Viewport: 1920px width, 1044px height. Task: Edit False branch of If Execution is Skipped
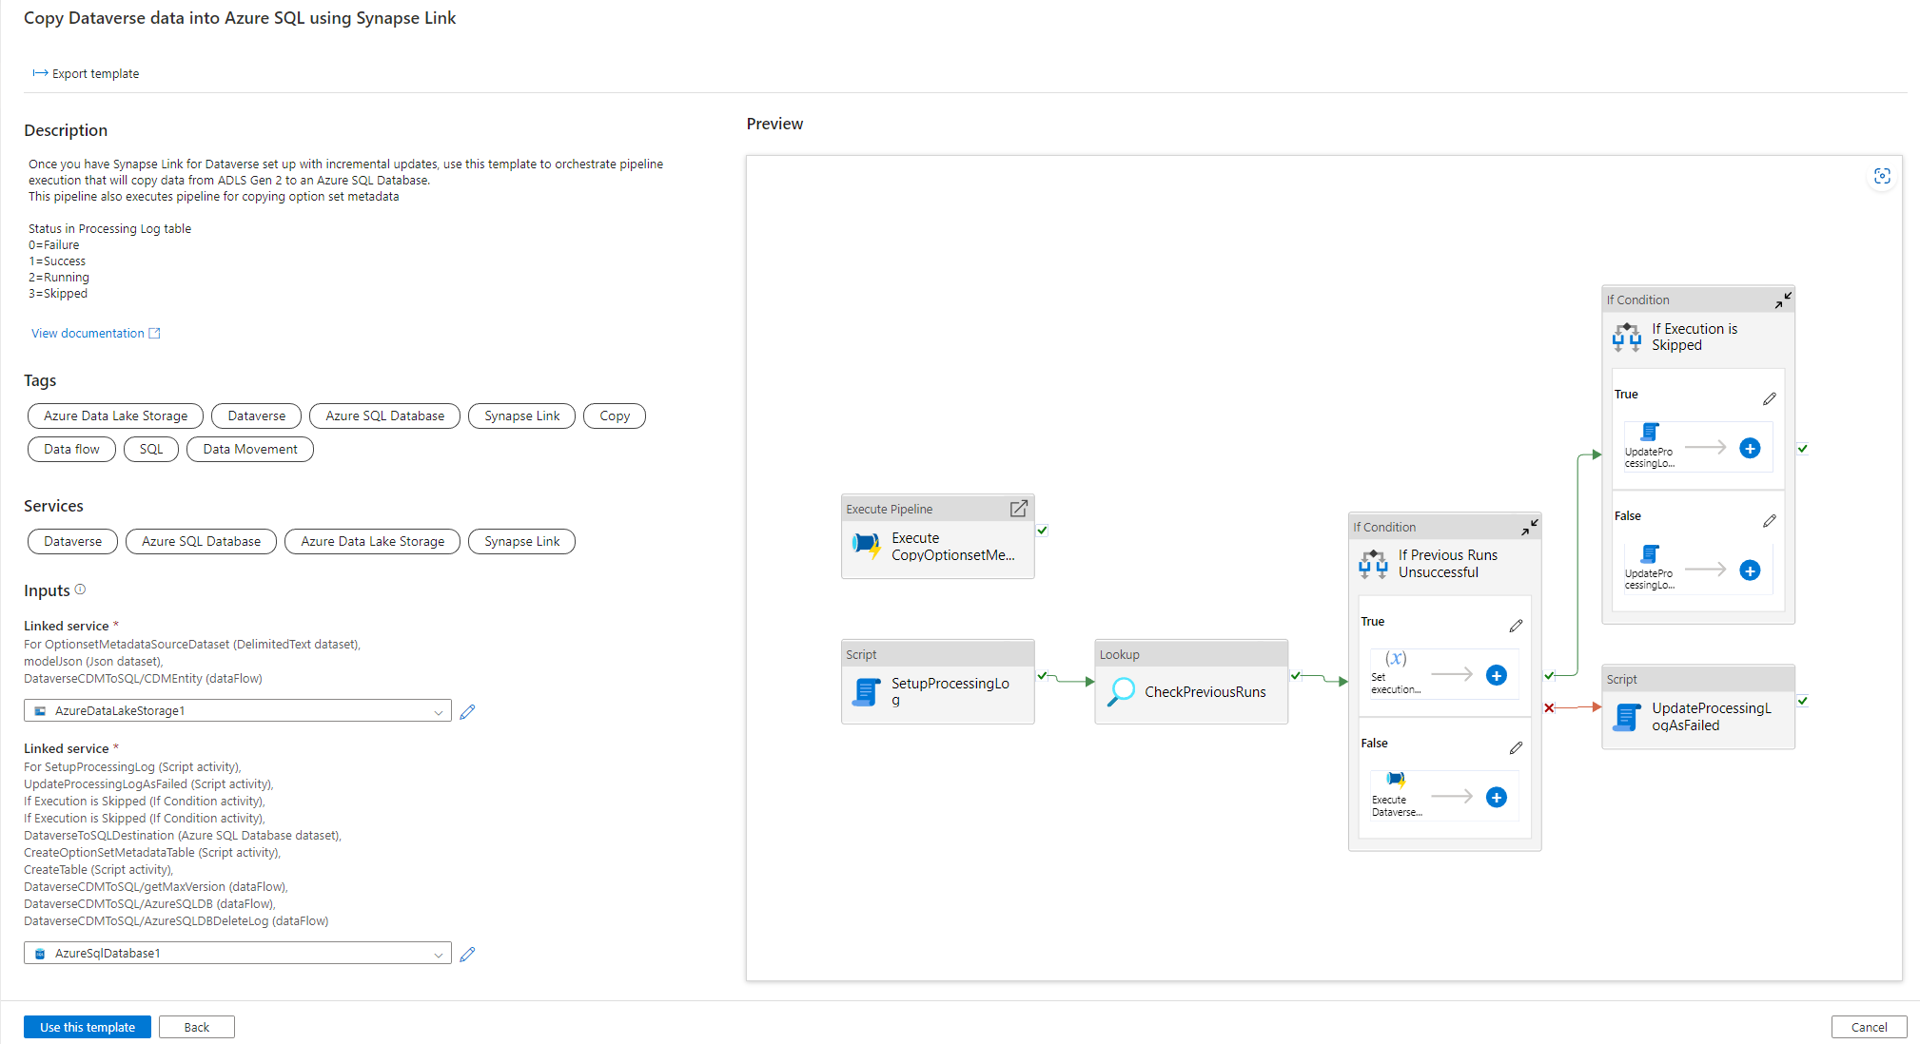(1769, 521)
